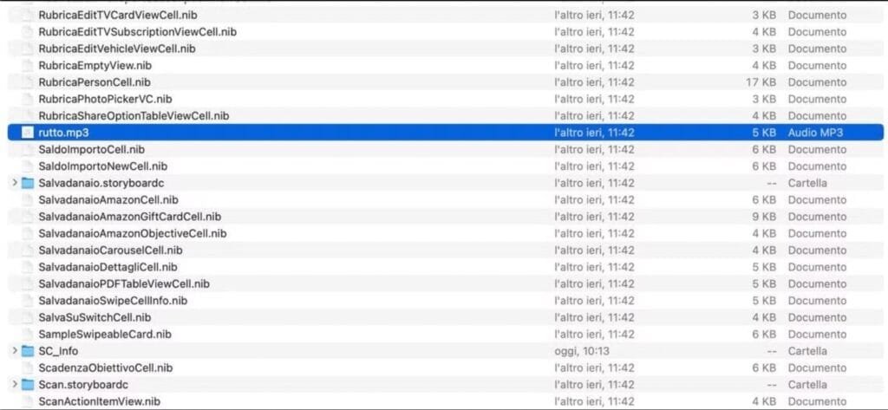The height and width of the screenshot is (410, 888).
Task: Select SalvaSuSwitchCell.nib file
Action: [x=95, y=318]
